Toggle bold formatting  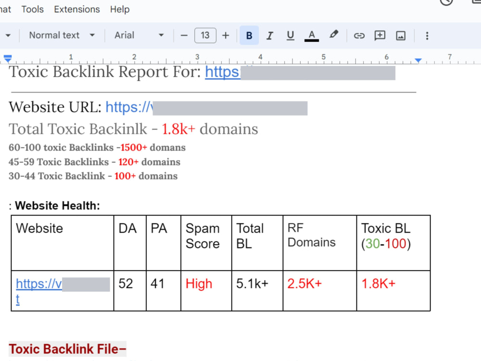point(249,36)
